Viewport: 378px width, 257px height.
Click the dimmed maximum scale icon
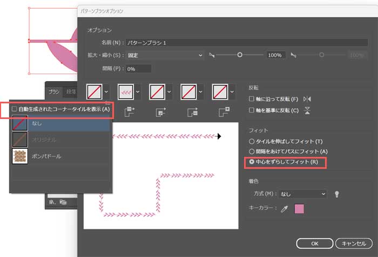tap(293, 55)
